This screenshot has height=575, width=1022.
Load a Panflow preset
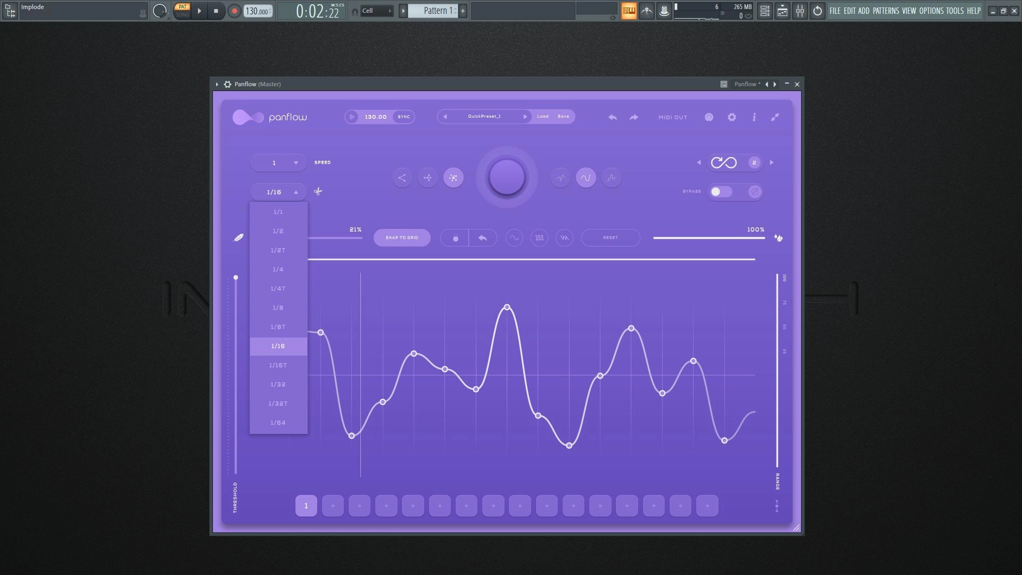tap(543, 117)
